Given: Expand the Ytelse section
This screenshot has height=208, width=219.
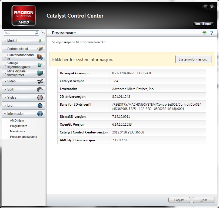Looking at the screenshot, I should point(24,97).
